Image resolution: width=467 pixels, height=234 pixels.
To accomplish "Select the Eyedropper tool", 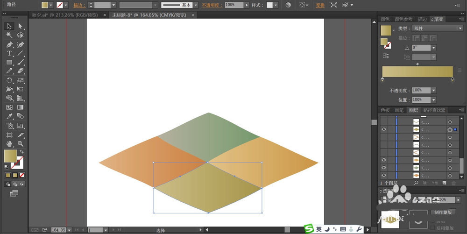I will point(9,116).
